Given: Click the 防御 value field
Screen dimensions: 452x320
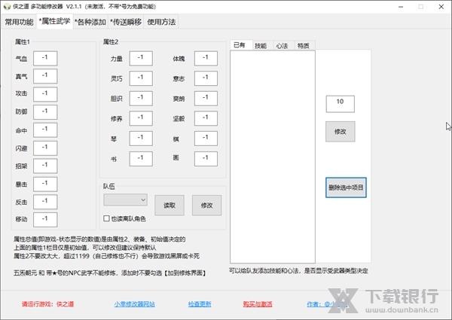Looking at the screenshot, I should point(45,112).
